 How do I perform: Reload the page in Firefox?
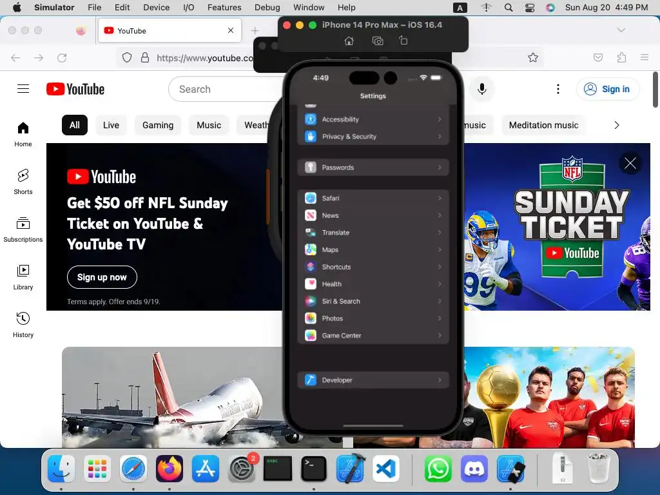click(x=62, y=57)
